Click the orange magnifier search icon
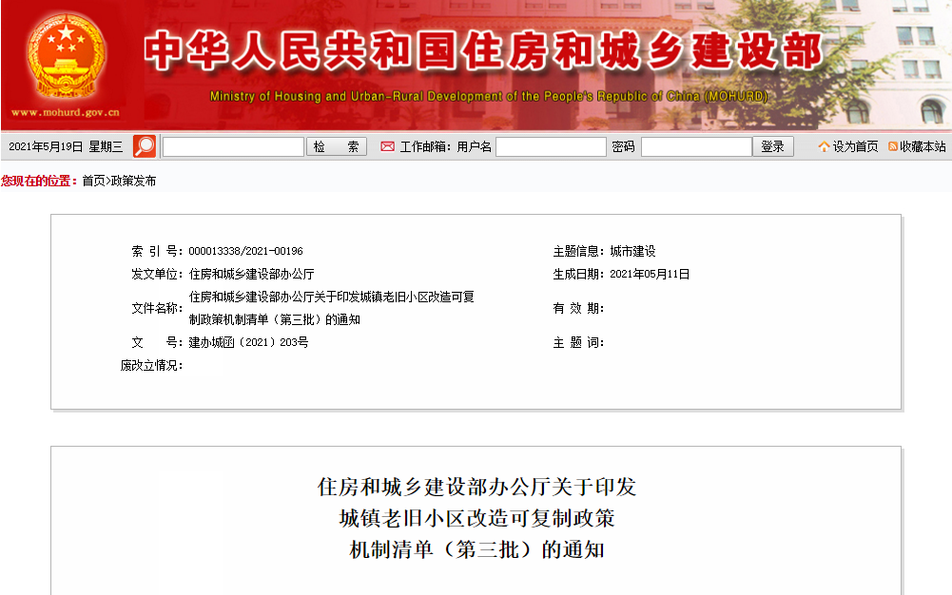This screenshot has height=595, width=952. [x=145, y=146]
